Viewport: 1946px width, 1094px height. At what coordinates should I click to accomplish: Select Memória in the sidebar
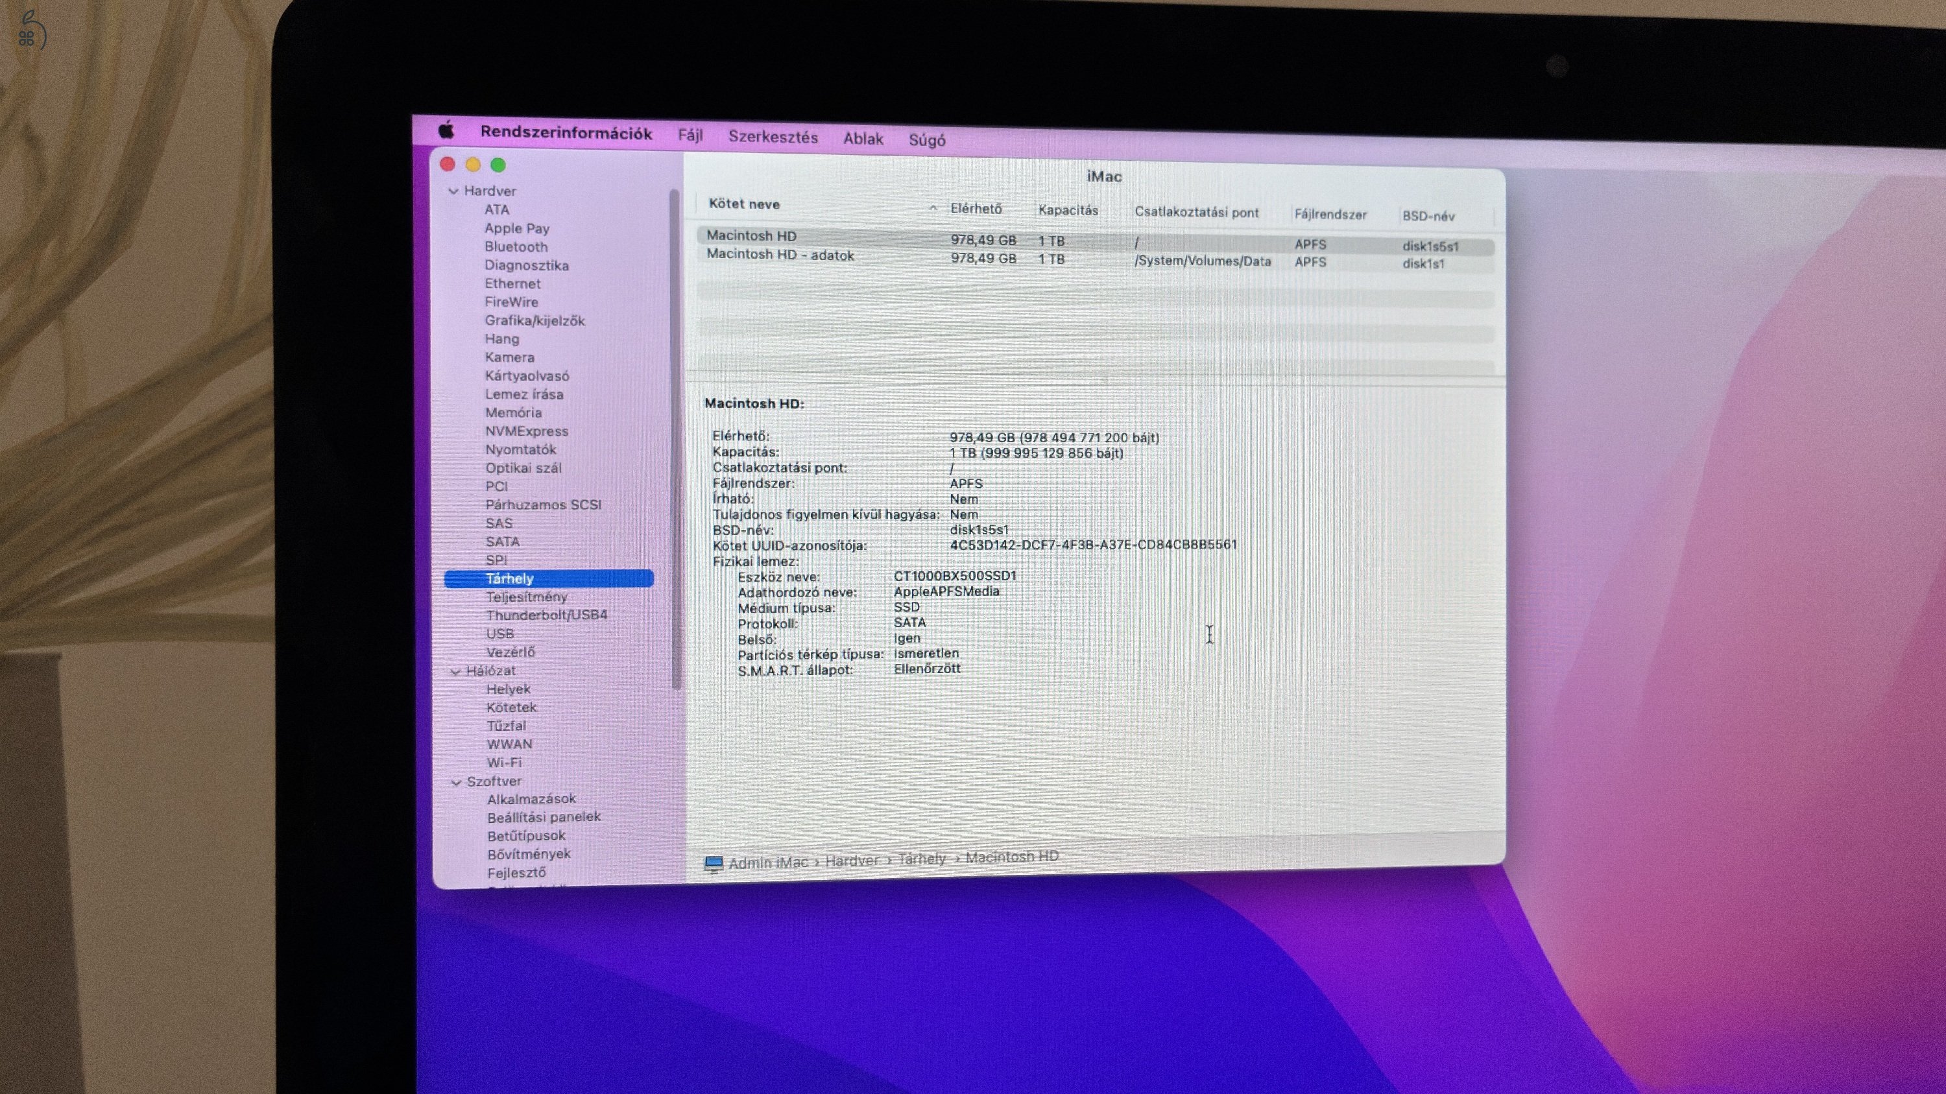coord(513,413)
